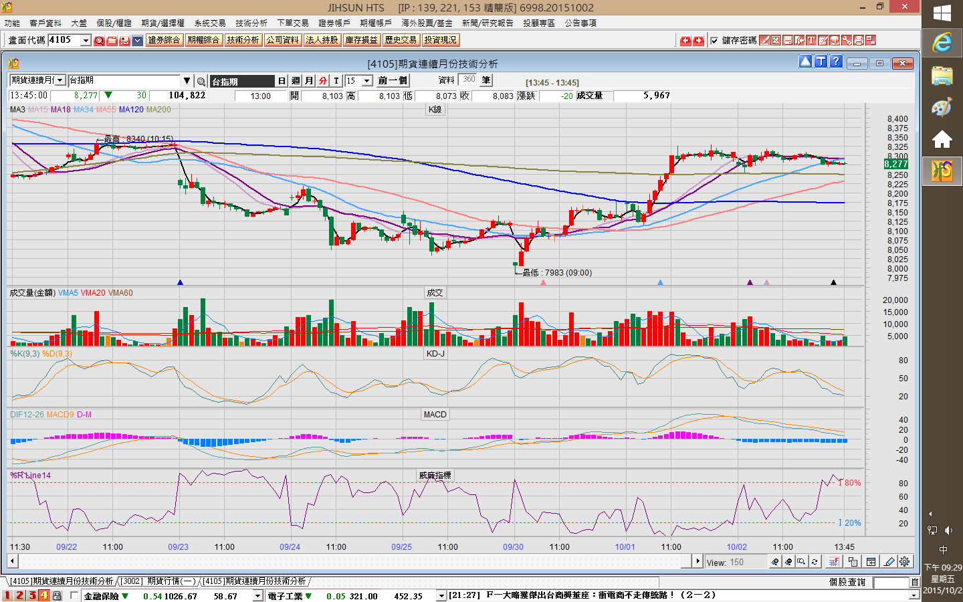Expand the news ticker dropdown arrow
Viewport: 963px width, 602px height.
(914, 596)
